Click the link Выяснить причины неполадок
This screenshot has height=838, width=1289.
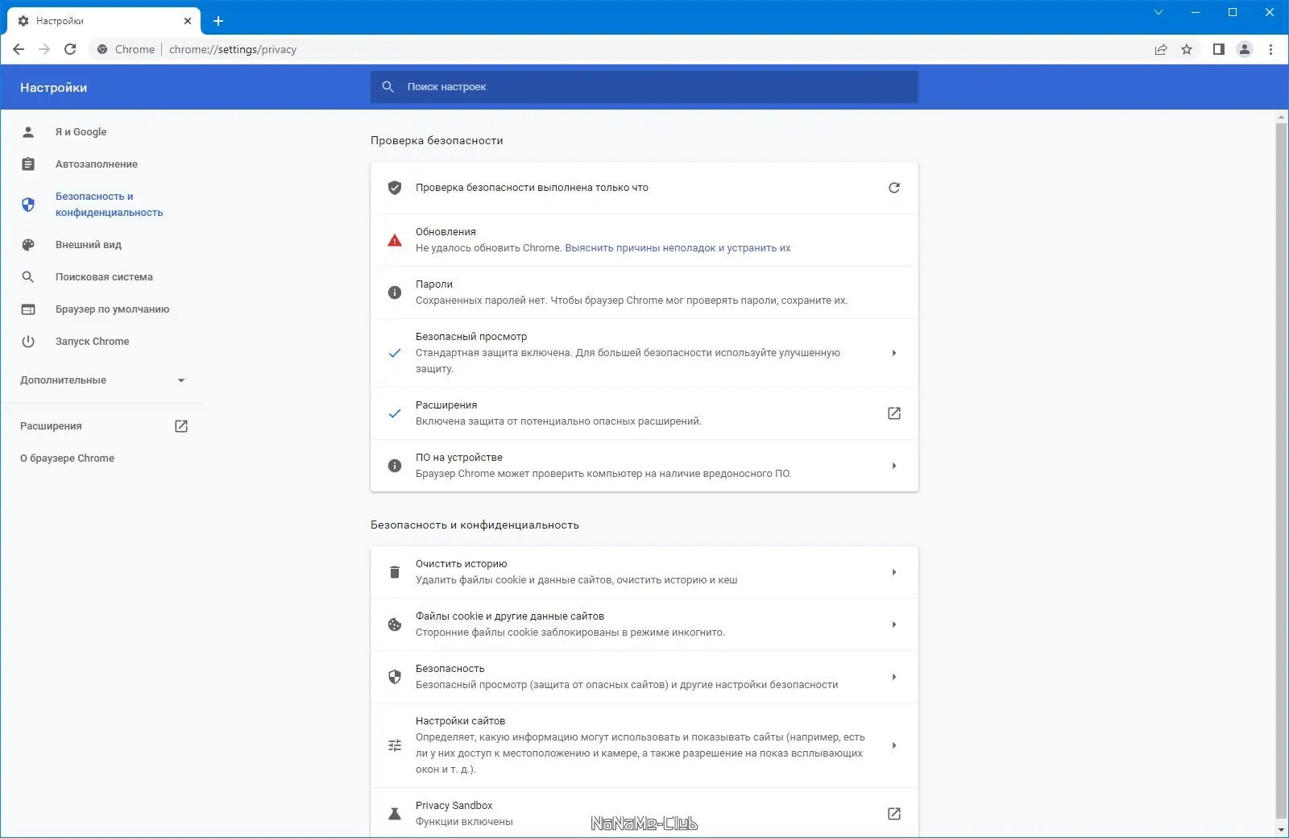(x=678, y=248)
